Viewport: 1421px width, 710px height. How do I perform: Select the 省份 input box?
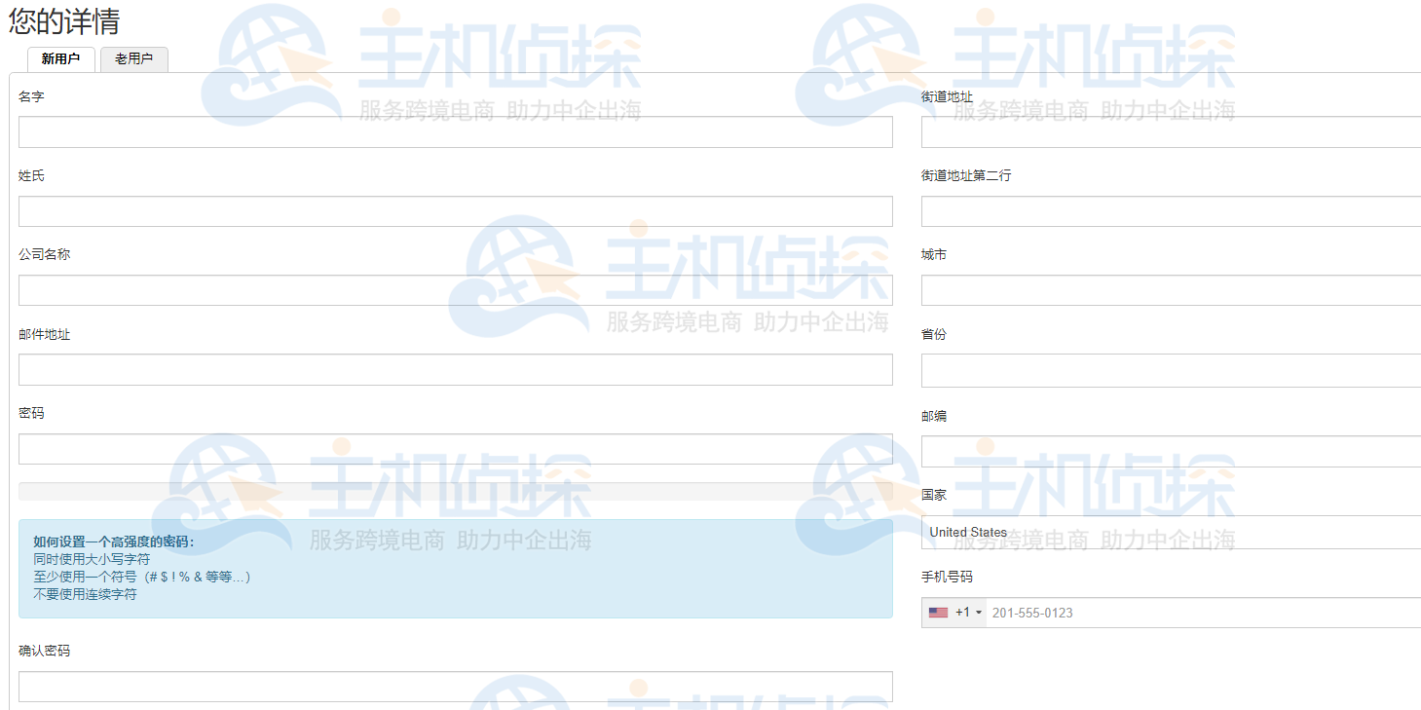1168,370
